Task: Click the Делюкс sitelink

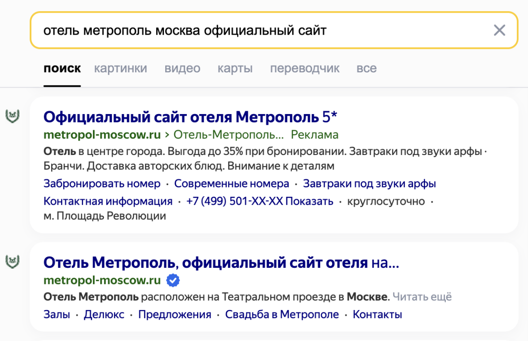Action: (x=104, y=314)
